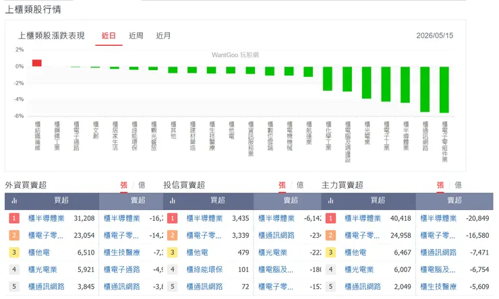Image resolution: width=499 pixels, height=299 pixels.
Task: Click rank 3 badge in 投信買賣超 table
Action: point(173,253)
